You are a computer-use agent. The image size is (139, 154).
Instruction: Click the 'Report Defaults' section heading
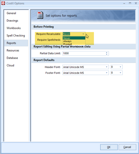[44, 60]
